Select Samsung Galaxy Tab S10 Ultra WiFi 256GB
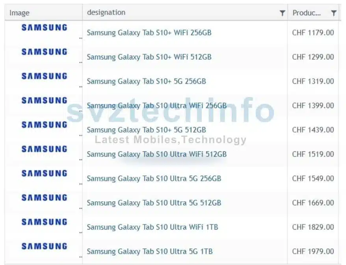 (157, 106)
